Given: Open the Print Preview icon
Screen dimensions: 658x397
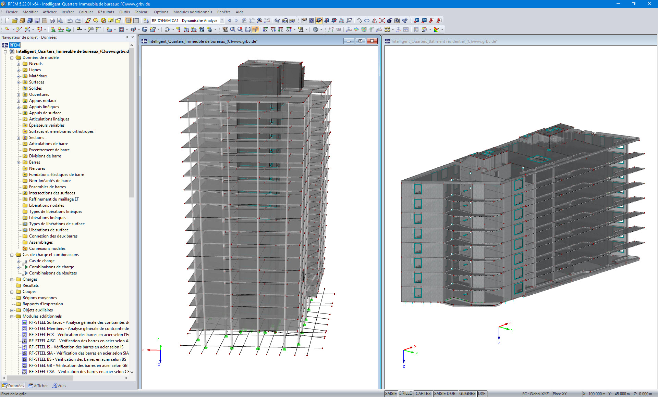Looking at the screenshot, I should pyautogui.click(x=60, y=21).
